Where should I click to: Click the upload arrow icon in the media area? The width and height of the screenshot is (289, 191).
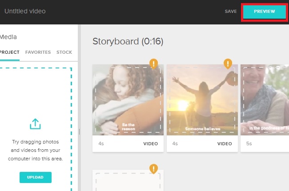[36, 124]
